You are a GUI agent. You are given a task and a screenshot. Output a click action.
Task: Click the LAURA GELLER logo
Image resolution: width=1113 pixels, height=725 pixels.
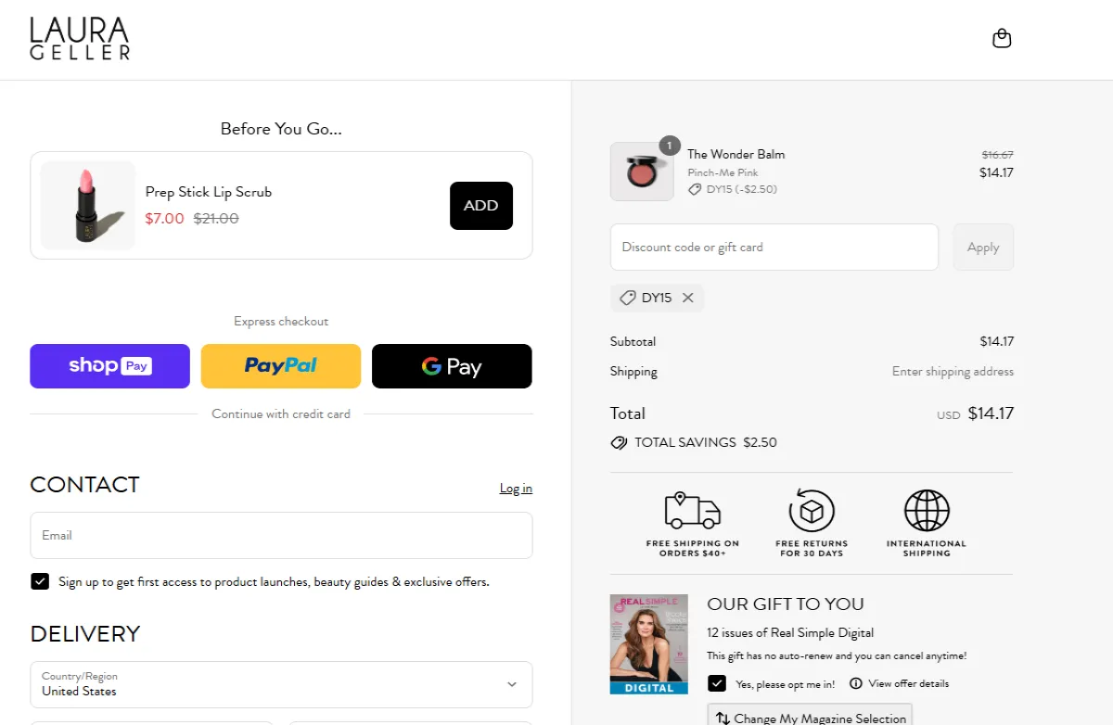tap(80, 38)
